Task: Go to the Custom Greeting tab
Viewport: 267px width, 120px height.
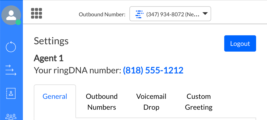Action: [x=199, y=102]
